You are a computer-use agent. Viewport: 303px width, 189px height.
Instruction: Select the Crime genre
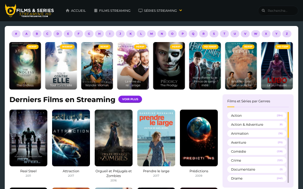pyautogui.click(x=257, y=161)
